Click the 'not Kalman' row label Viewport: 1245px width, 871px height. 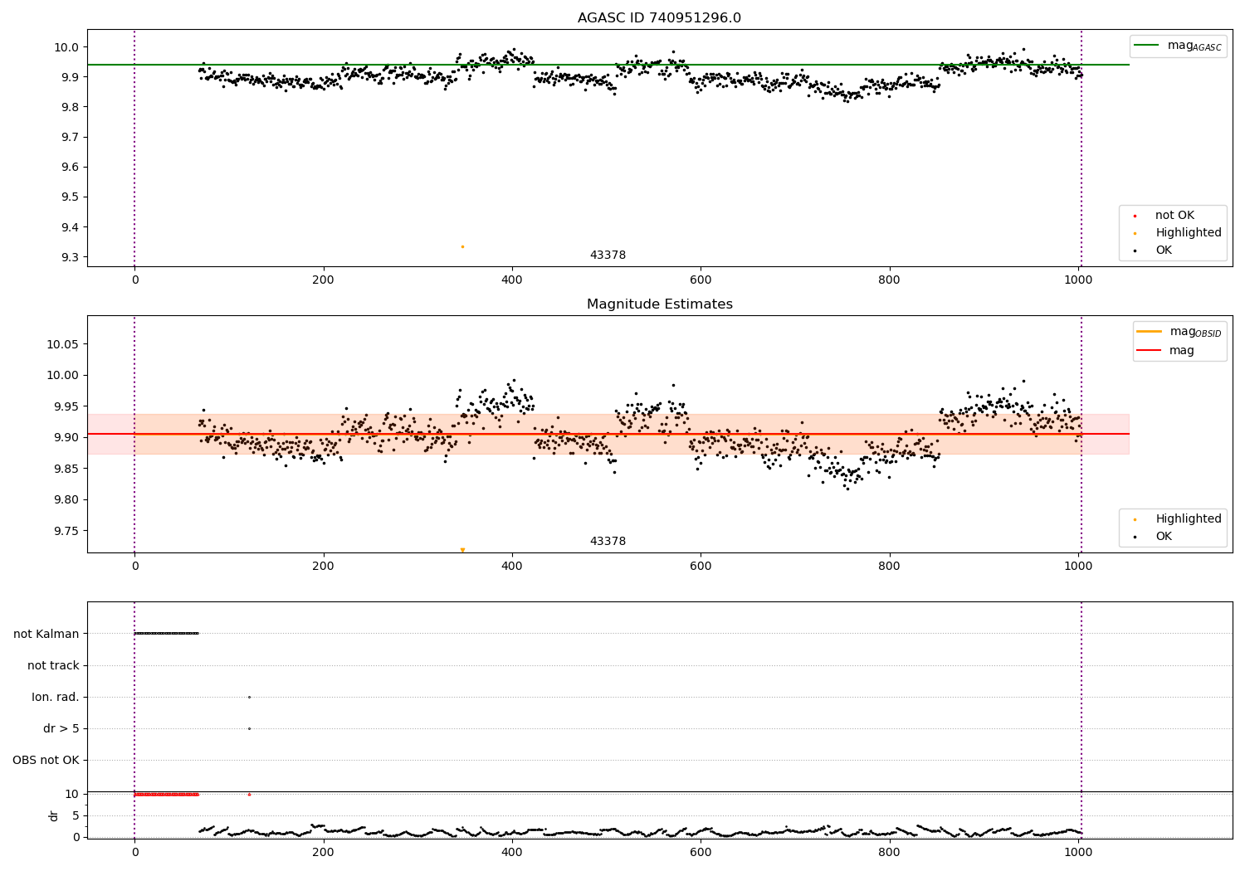(46, 634)
